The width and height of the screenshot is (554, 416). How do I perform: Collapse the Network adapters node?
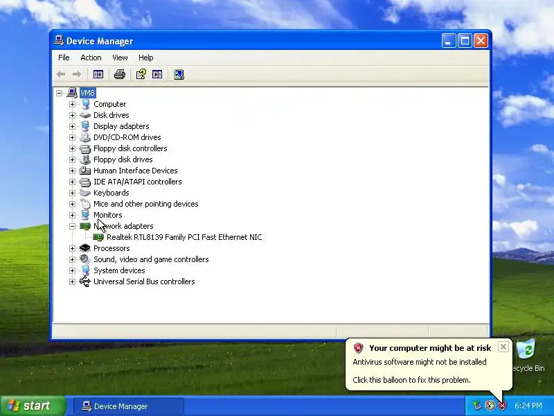tap(73, 226)
